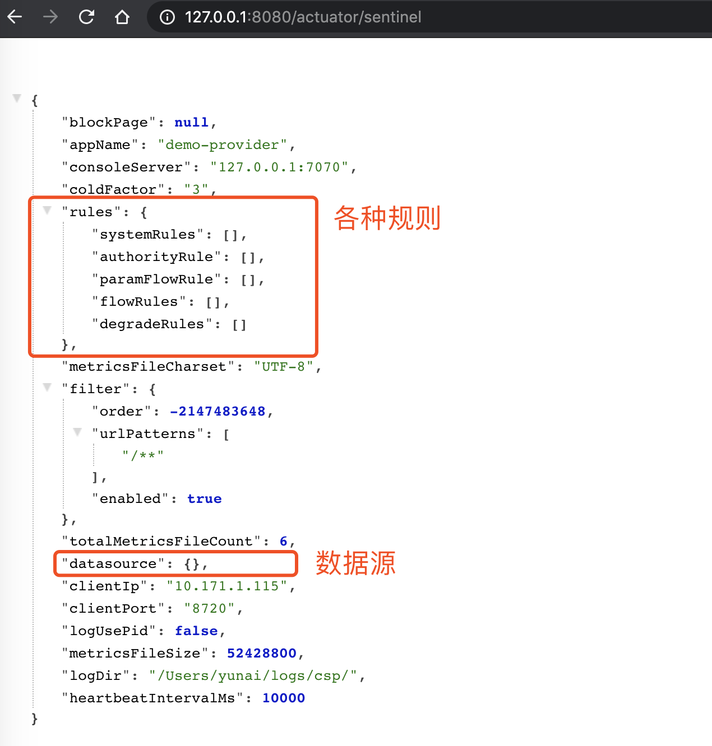Collapse the root JSON object
Screen dimensions: 712x746
tap(16, 97)
